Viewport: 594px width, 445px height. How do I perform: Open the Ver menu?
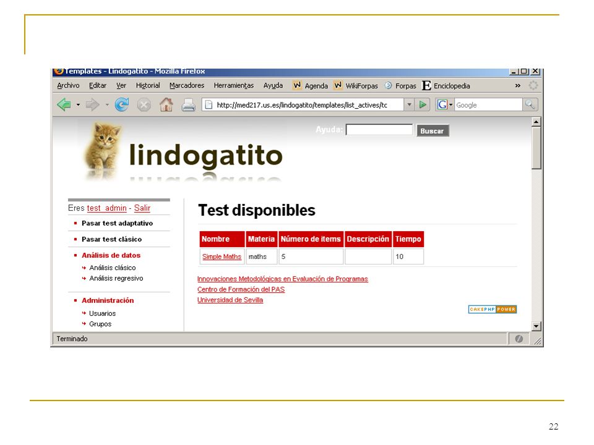(x=121, y=85)
